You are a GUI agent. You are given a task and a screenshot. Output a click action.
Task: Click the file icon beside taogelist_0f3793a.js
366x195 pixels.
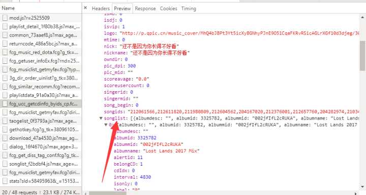(5, 121)
